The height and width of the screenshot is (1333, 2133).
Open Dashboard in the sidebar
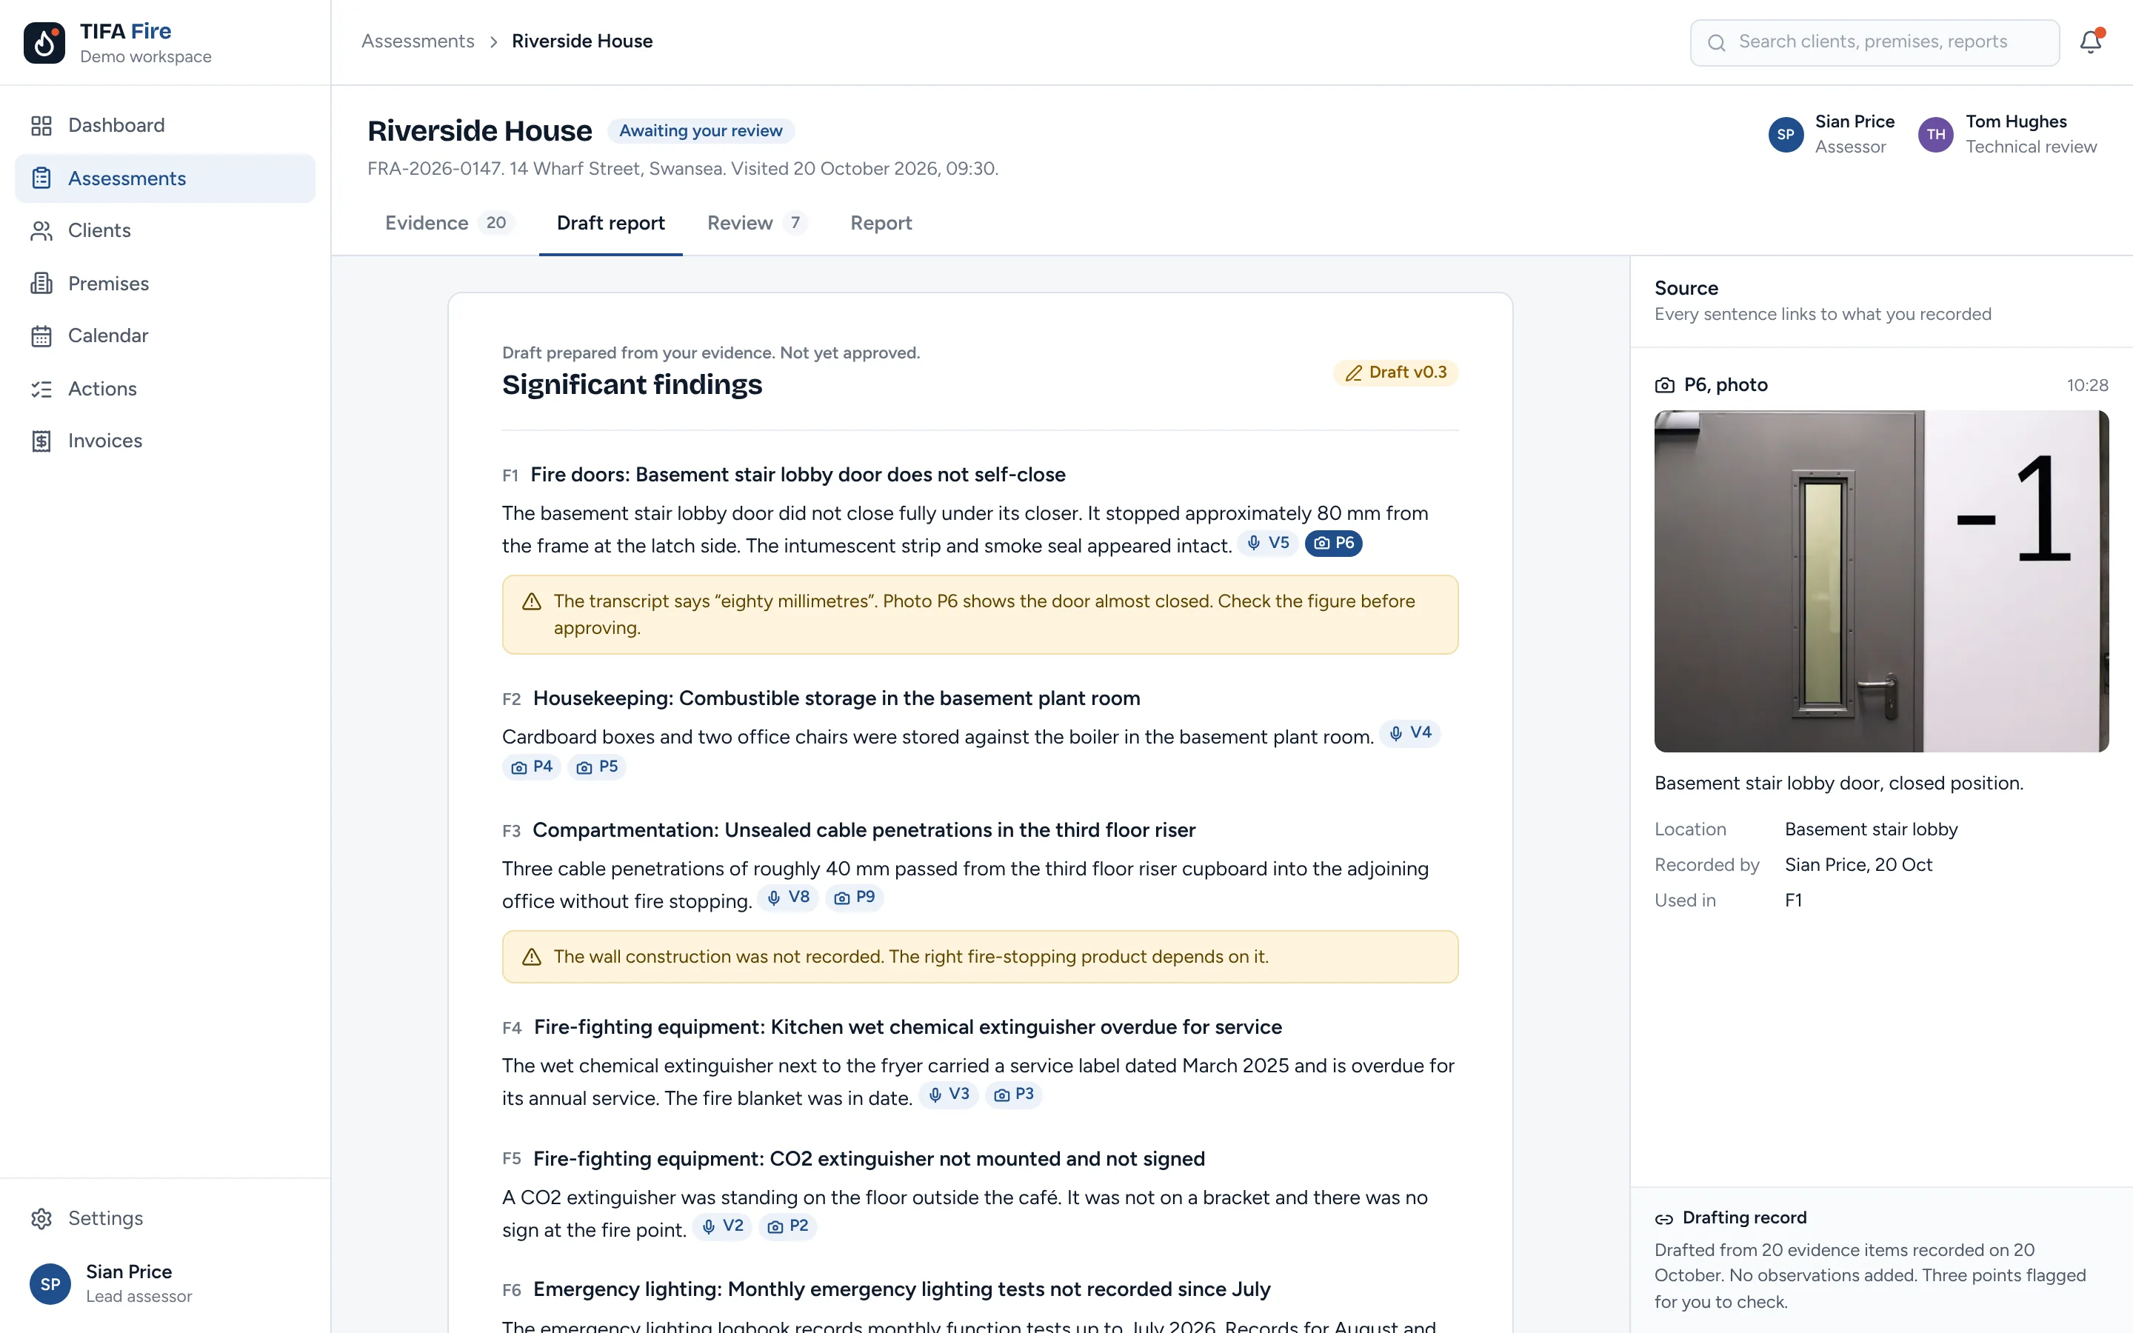click(165, 125)
